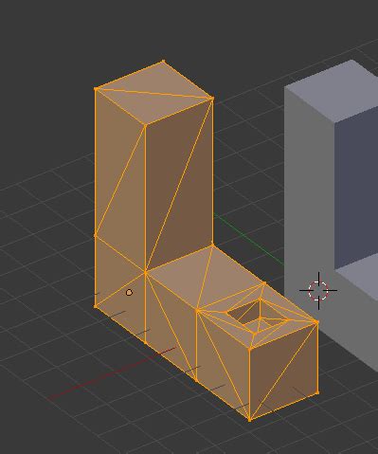Select the lowest front vertex of the small cube

(249, 420)
